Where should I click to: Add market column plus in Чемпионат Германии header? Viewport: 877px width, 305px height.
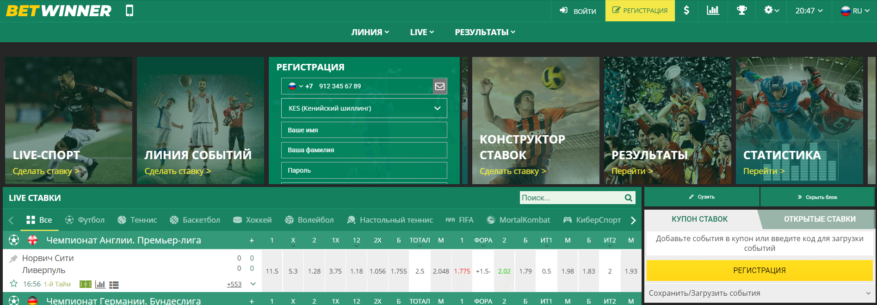(252, 301)
